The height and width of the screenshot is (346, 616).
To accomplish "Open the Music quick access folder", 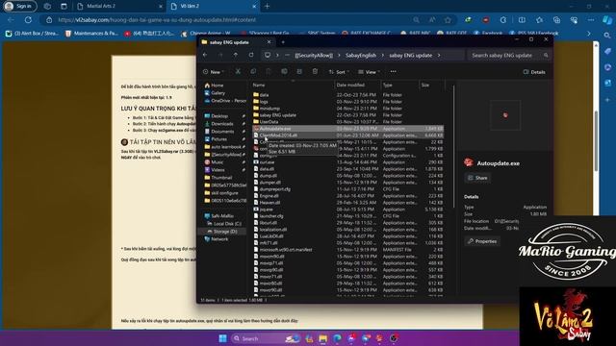I will tap(218, 162).
